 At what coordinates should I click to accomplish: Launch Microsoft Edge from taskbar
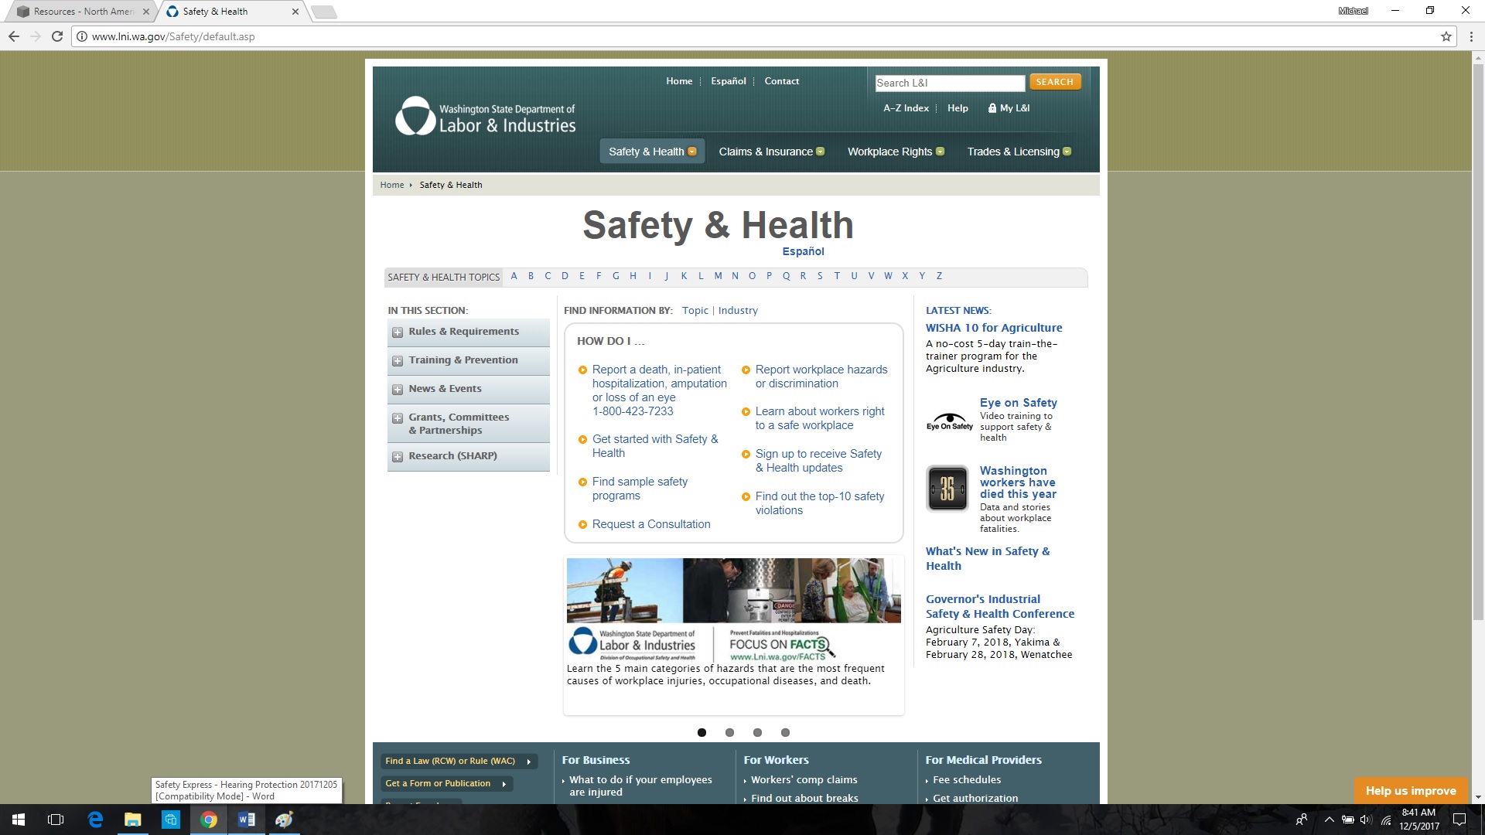[x=95, y=820]
